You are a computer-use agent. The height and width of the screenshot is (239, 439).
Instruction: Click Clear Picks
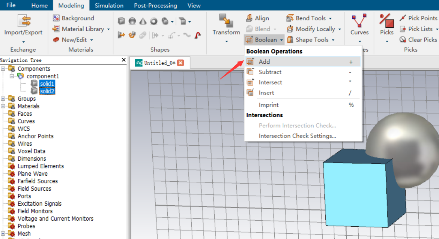coord(418,40)
